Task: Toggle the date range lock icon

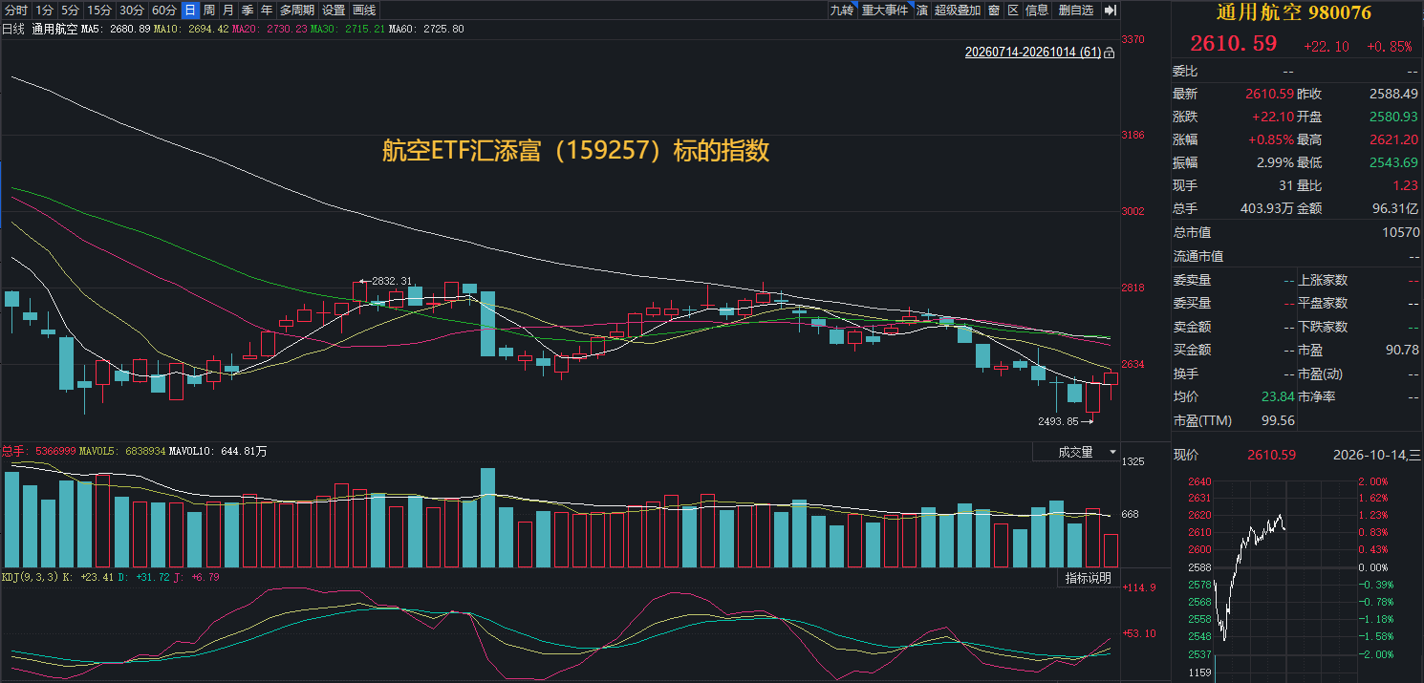Action: (x=1110, y=53)
